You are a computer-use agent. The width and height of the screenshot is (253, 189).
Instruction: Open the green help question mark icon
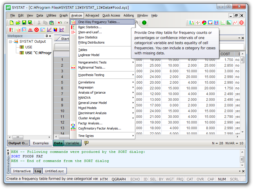pos(144,22)
